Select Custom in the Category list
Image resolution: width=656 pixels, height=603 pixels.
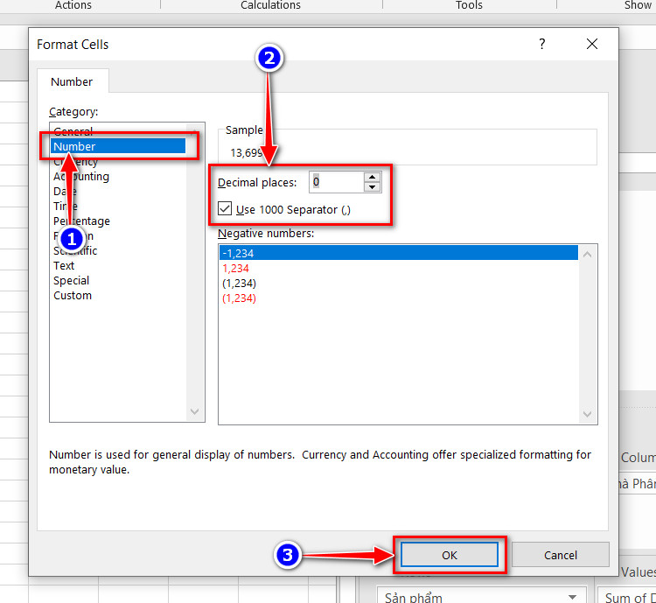pos(73,295)
